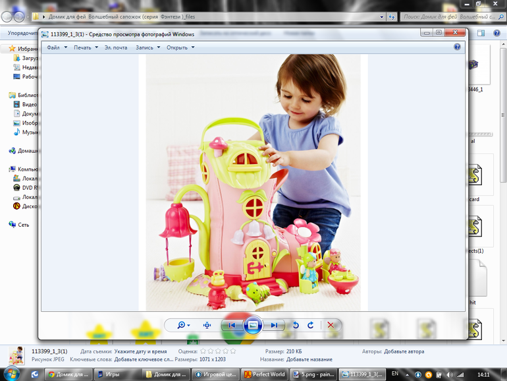This screenshot has height=381, width=507.
Task: Switch to Игровой центр taskbar button
Action: tap(216, 374)
